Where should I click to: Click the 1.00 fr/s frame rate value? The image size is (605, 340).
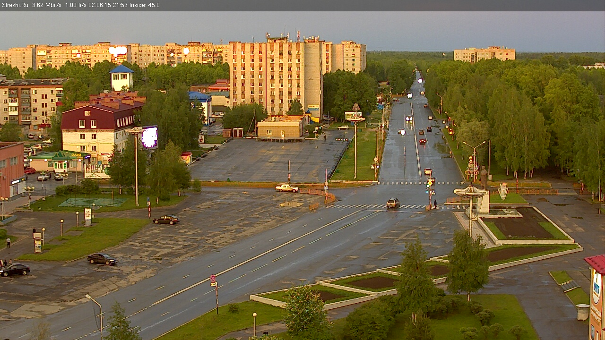coord(76,5)
